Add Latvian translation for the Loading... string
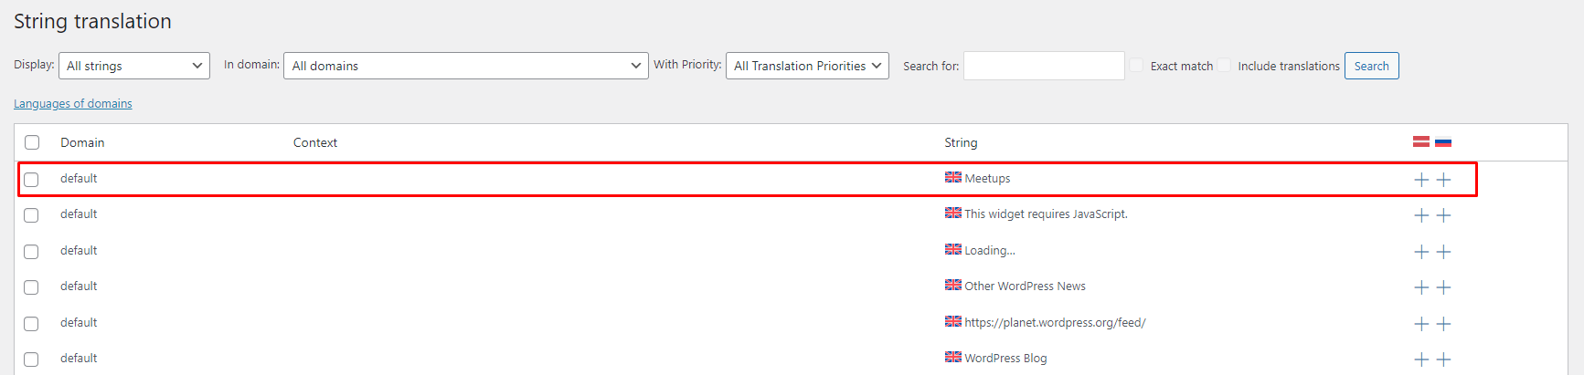 click(1421, 252)
